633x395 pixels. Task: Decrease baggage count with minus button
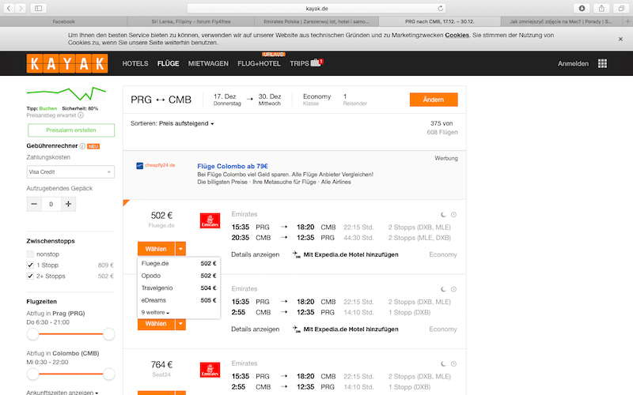34,204
